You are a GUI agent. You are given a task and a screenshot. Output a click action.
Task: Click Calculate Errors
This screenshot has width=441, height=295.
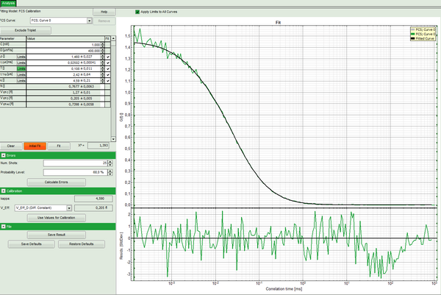click(x=57, y=181)
